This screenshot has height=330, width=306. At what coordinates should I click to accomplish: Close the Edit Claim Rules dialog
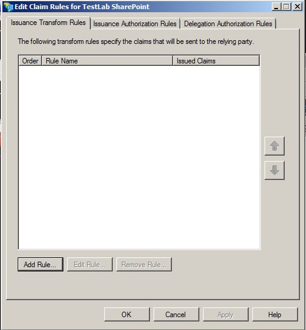297,7
